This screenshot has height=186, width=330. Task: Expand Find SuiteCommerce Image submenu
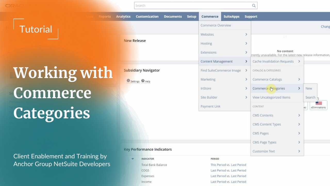point(225,70)
